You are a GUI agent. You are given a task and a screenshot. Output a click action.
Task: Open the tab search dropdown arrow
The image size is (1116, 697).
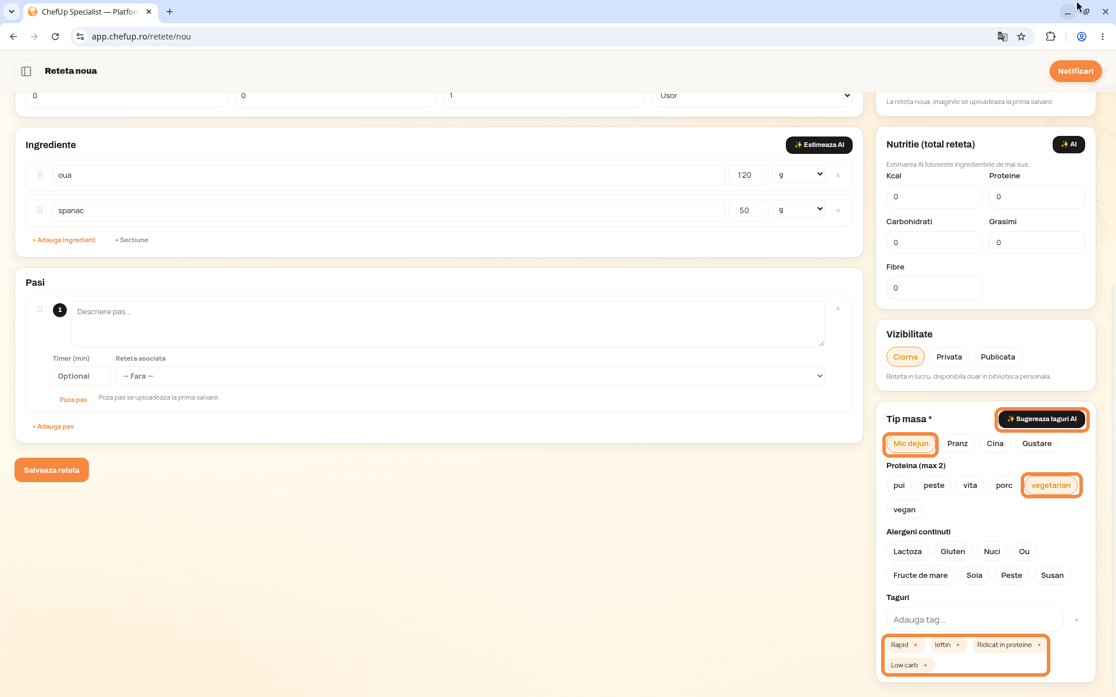click(12, 12)
